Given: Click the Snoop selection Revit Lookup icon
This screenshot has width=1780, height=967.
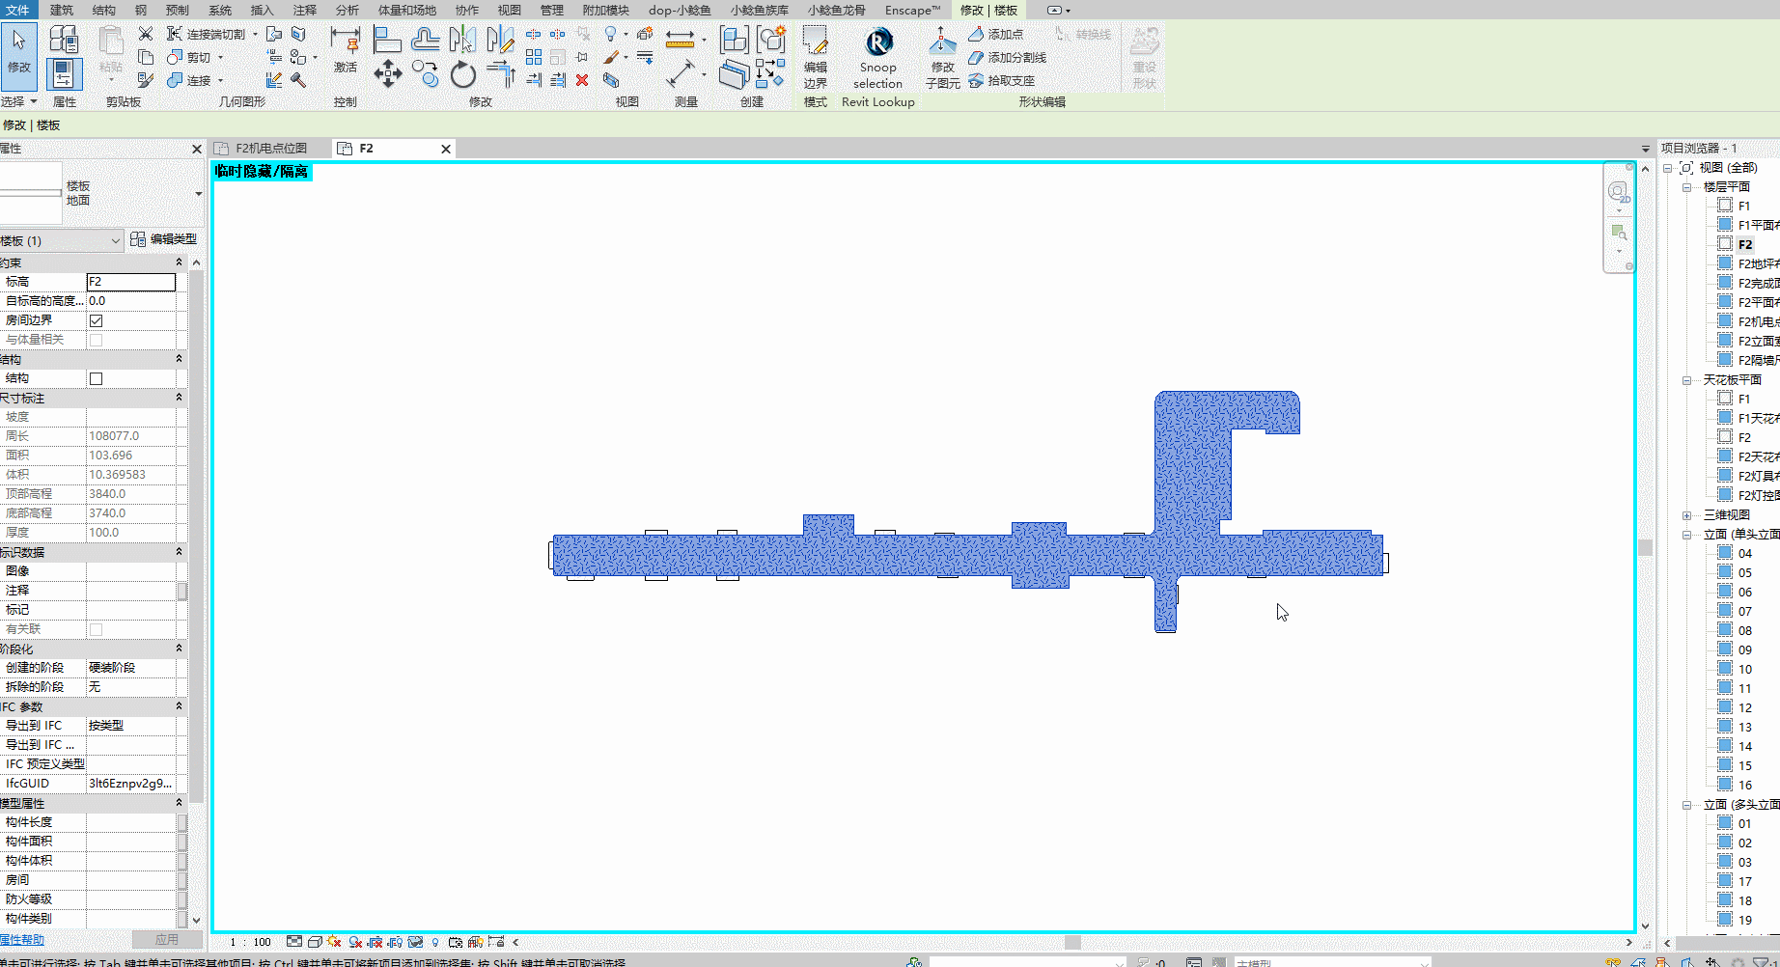Looking at the screenshot, I should [x=877, y=43].
